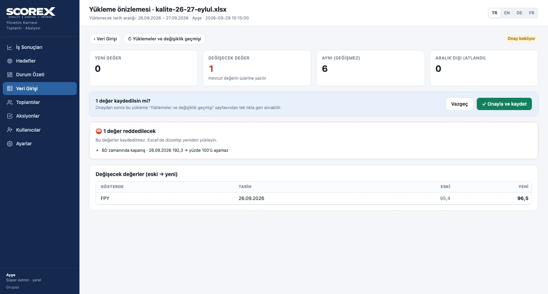Click the rejected 8D zamanında kapanış entry
548x294 pixels.
[x=165, y=150]
